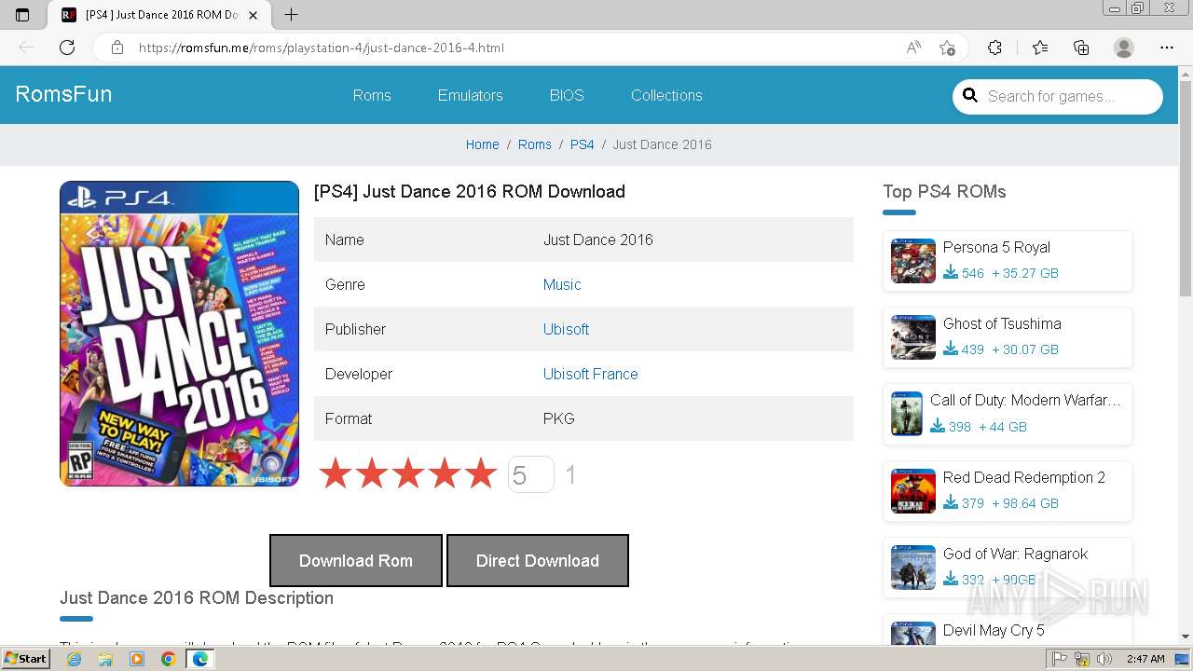Viewport: 1193px width, 671px height.
Task: Click Red Dead Redemption 2 download icon
Action: 951,502
